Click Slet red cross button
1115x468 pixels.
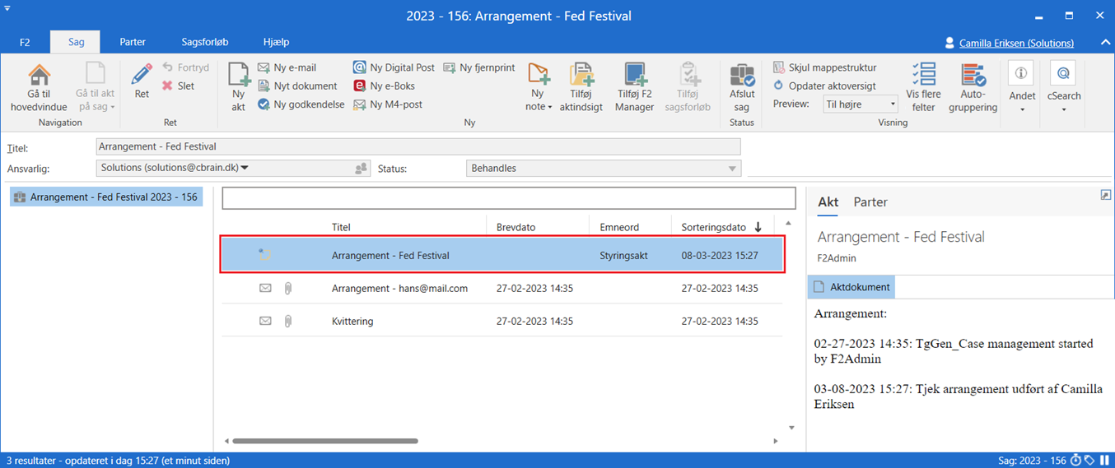click(178, 86)
